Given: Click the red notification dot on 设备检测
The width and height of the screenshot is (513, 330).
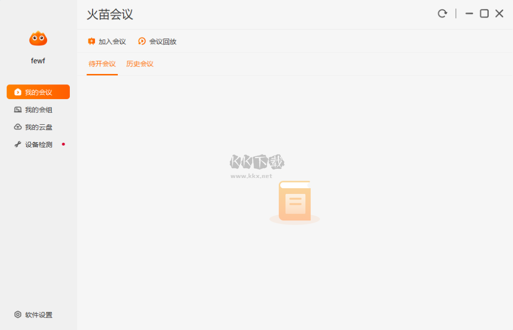Looking at the screenshot, I should click(x=63, y=144).
